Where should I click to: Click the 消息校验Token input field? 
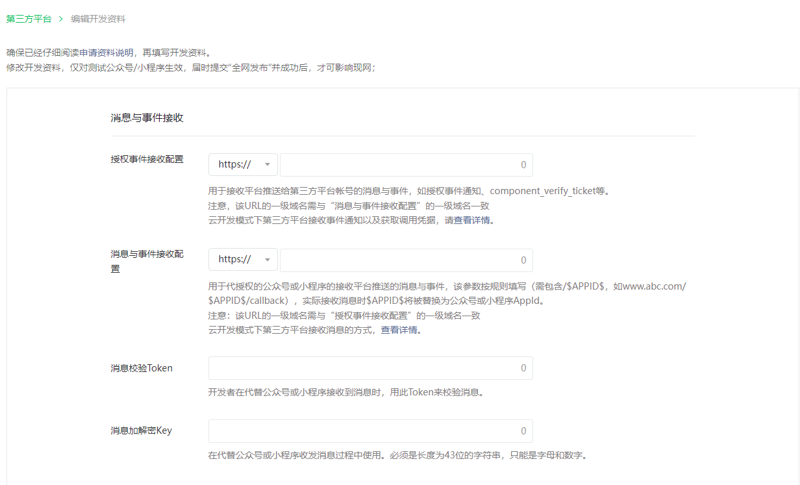pos(364,368)
